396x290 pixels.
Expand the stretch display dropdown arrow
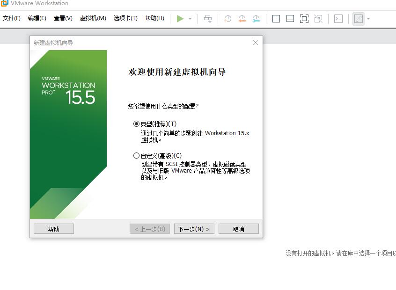click(368, 19)
